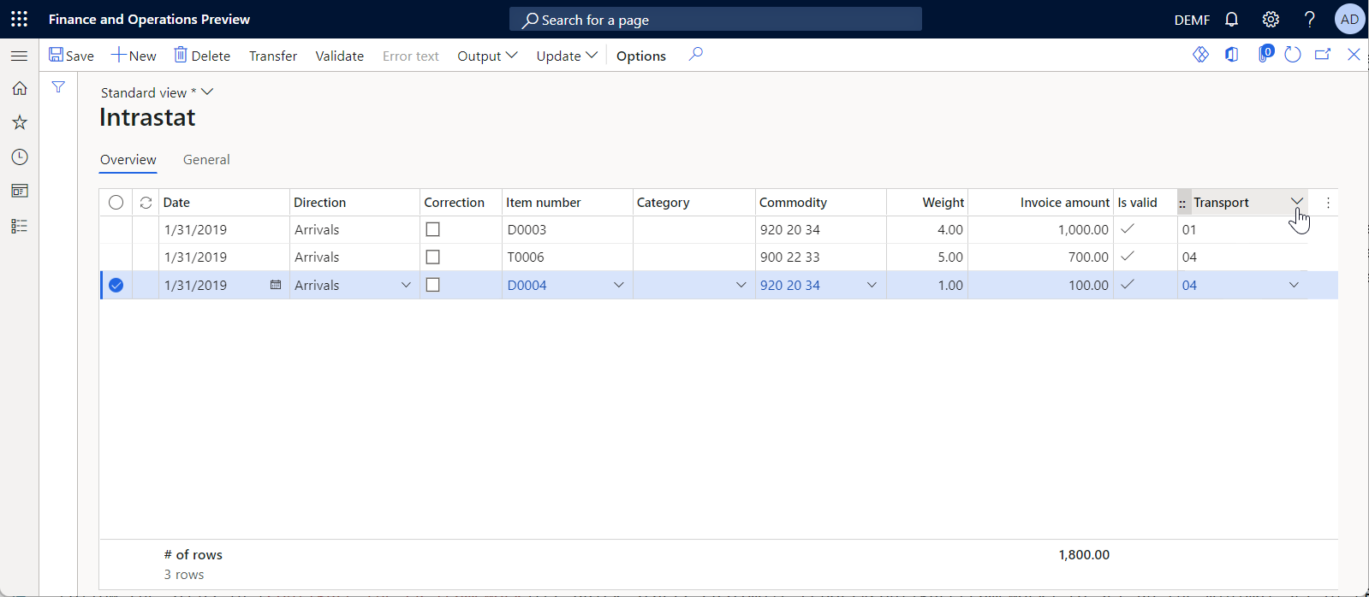Open Modules list icon in sidebar
This screenshot has width=1369, height=597.
pyautogui.click(x=19, y=226)
